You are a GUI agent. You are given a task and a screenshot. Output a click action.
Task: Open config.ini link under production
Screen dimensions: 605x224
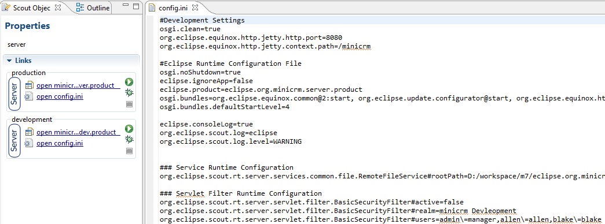coord(60,96)
